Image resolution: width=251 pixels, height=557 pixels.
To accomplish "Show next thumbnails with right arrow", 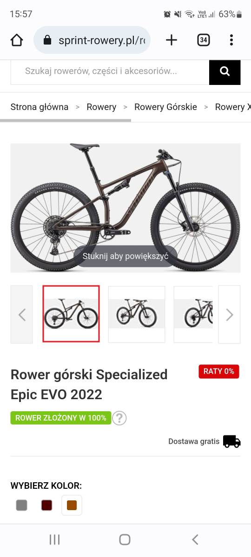I will coord(229,315).
